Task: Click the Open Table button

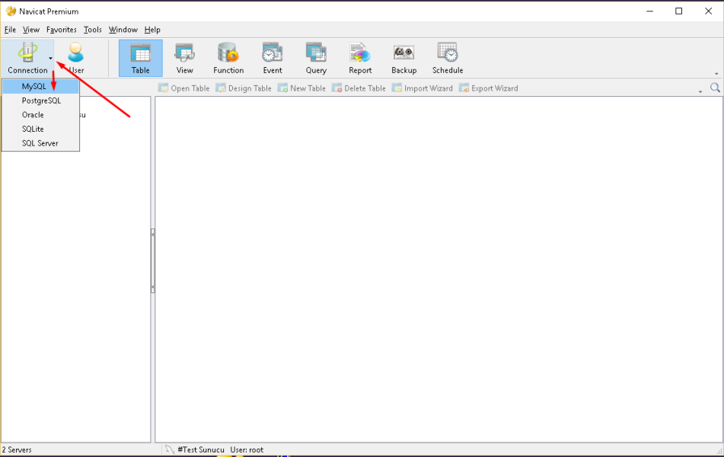Action: [185, 88]
